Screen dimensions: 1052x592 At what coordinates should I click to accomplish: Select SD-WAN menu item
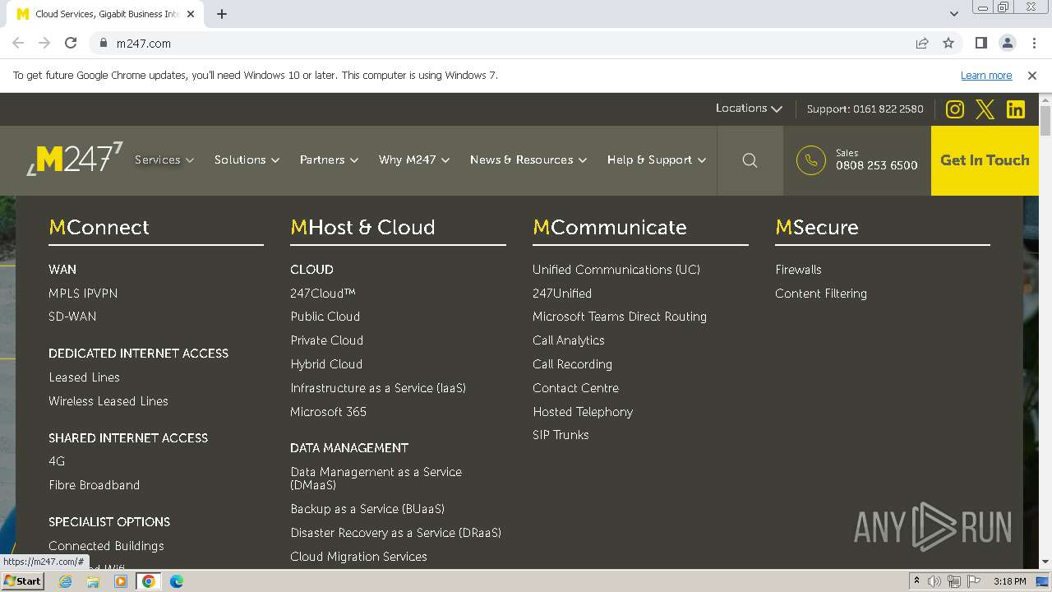pos(72,317)
